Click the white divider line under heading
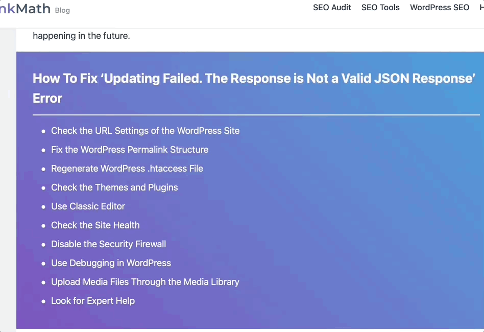 (x=256, y=115)
